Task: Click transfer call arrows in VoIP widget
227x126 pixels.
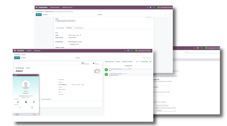Action: click(x=20, y=108)
